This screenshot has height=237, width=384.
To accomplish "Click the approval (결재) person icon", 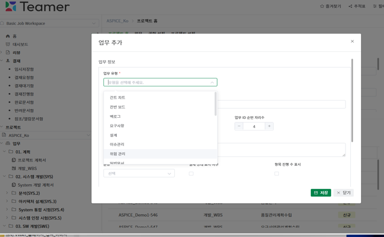I will coord(8,61).
